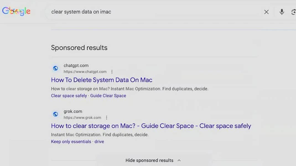Hide the sponsored results section
The height and width of the screenshot is (166, 296).
(149, 160)
